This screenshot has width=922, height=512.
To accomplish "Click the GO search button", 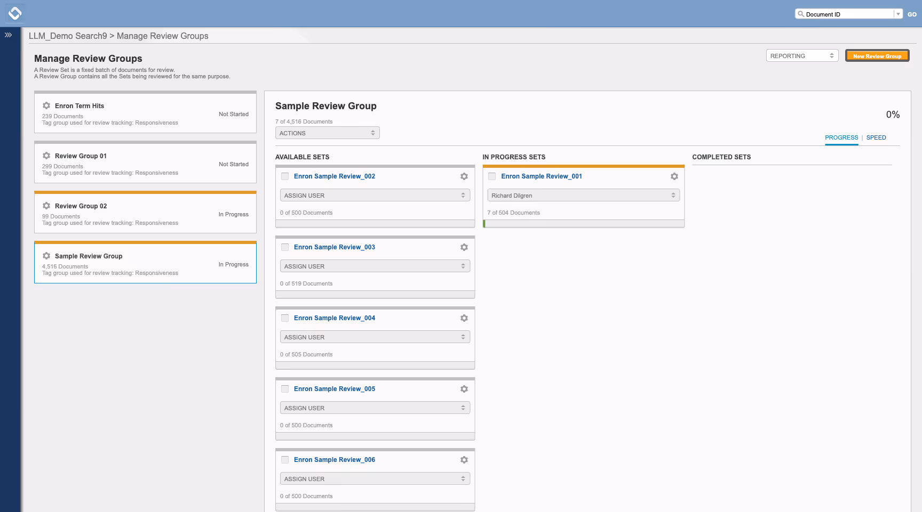I will tap(912, 14).
